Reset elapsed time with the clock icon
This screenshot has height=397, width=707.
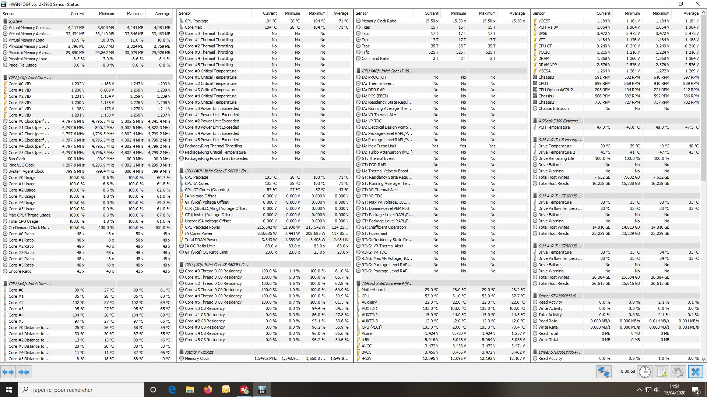[x=644, y=372]
